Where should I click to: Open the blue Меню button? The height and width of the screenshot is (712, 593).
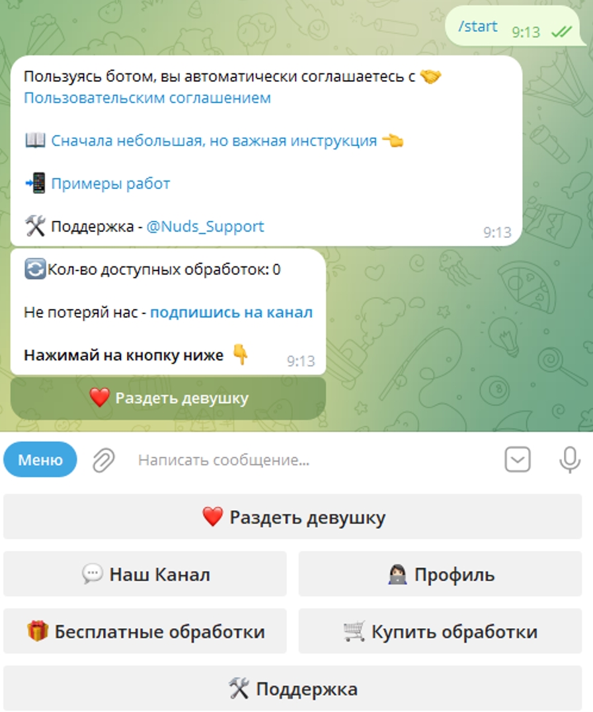coord(40,459)
